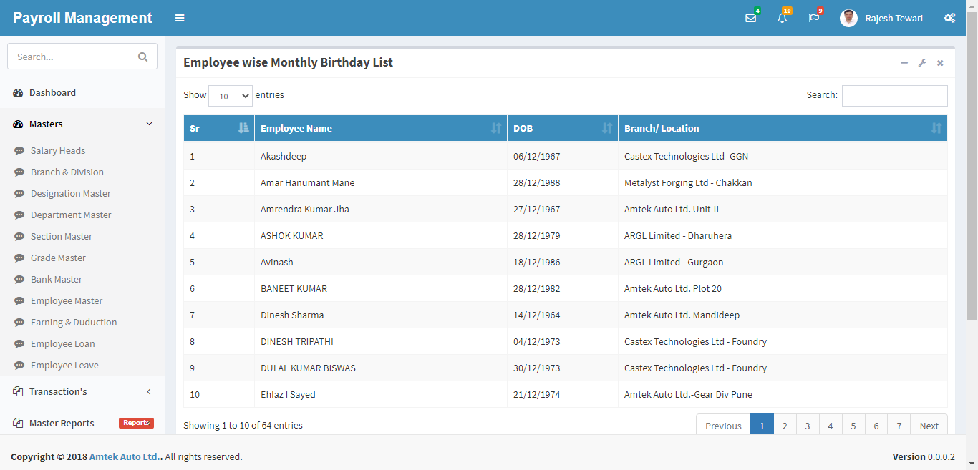Sort table by Sr column

tap(218, 128)
